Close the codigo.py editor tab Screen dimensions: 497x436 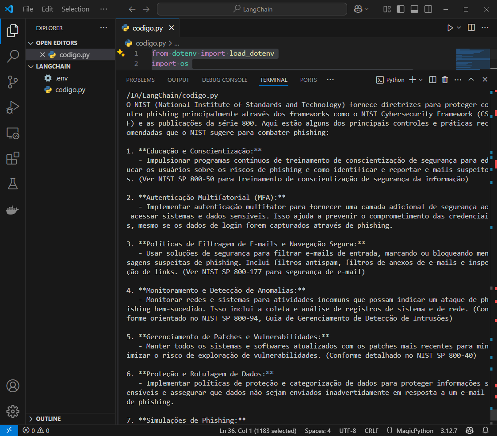(x=172, y=28)
